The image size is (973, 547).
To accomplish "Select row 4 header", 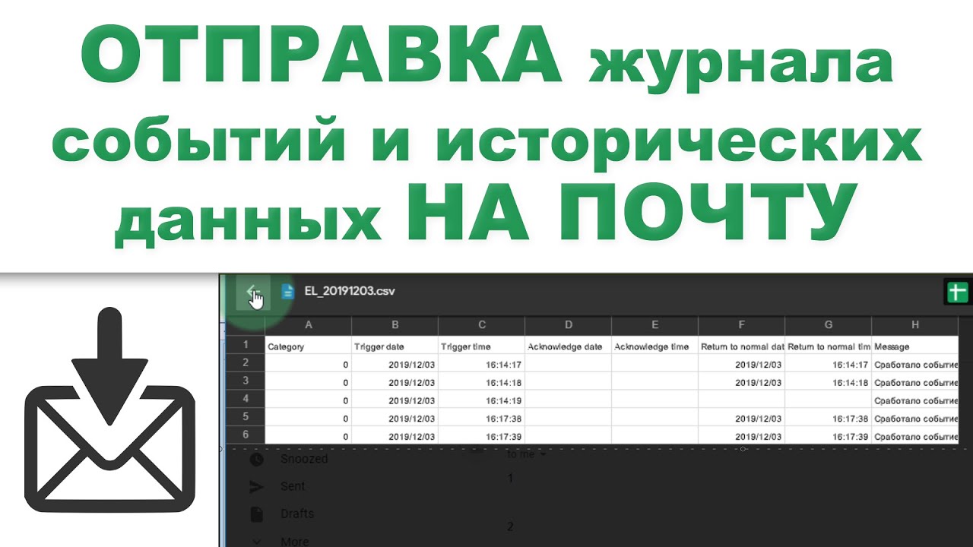I will click(x=246, y=399).
